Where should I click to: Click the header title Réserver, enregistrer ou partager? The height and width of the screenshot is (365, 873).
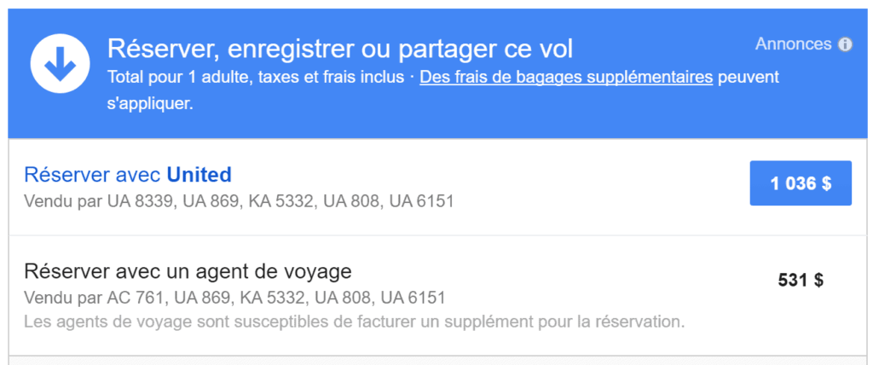(x=339, y=48)
